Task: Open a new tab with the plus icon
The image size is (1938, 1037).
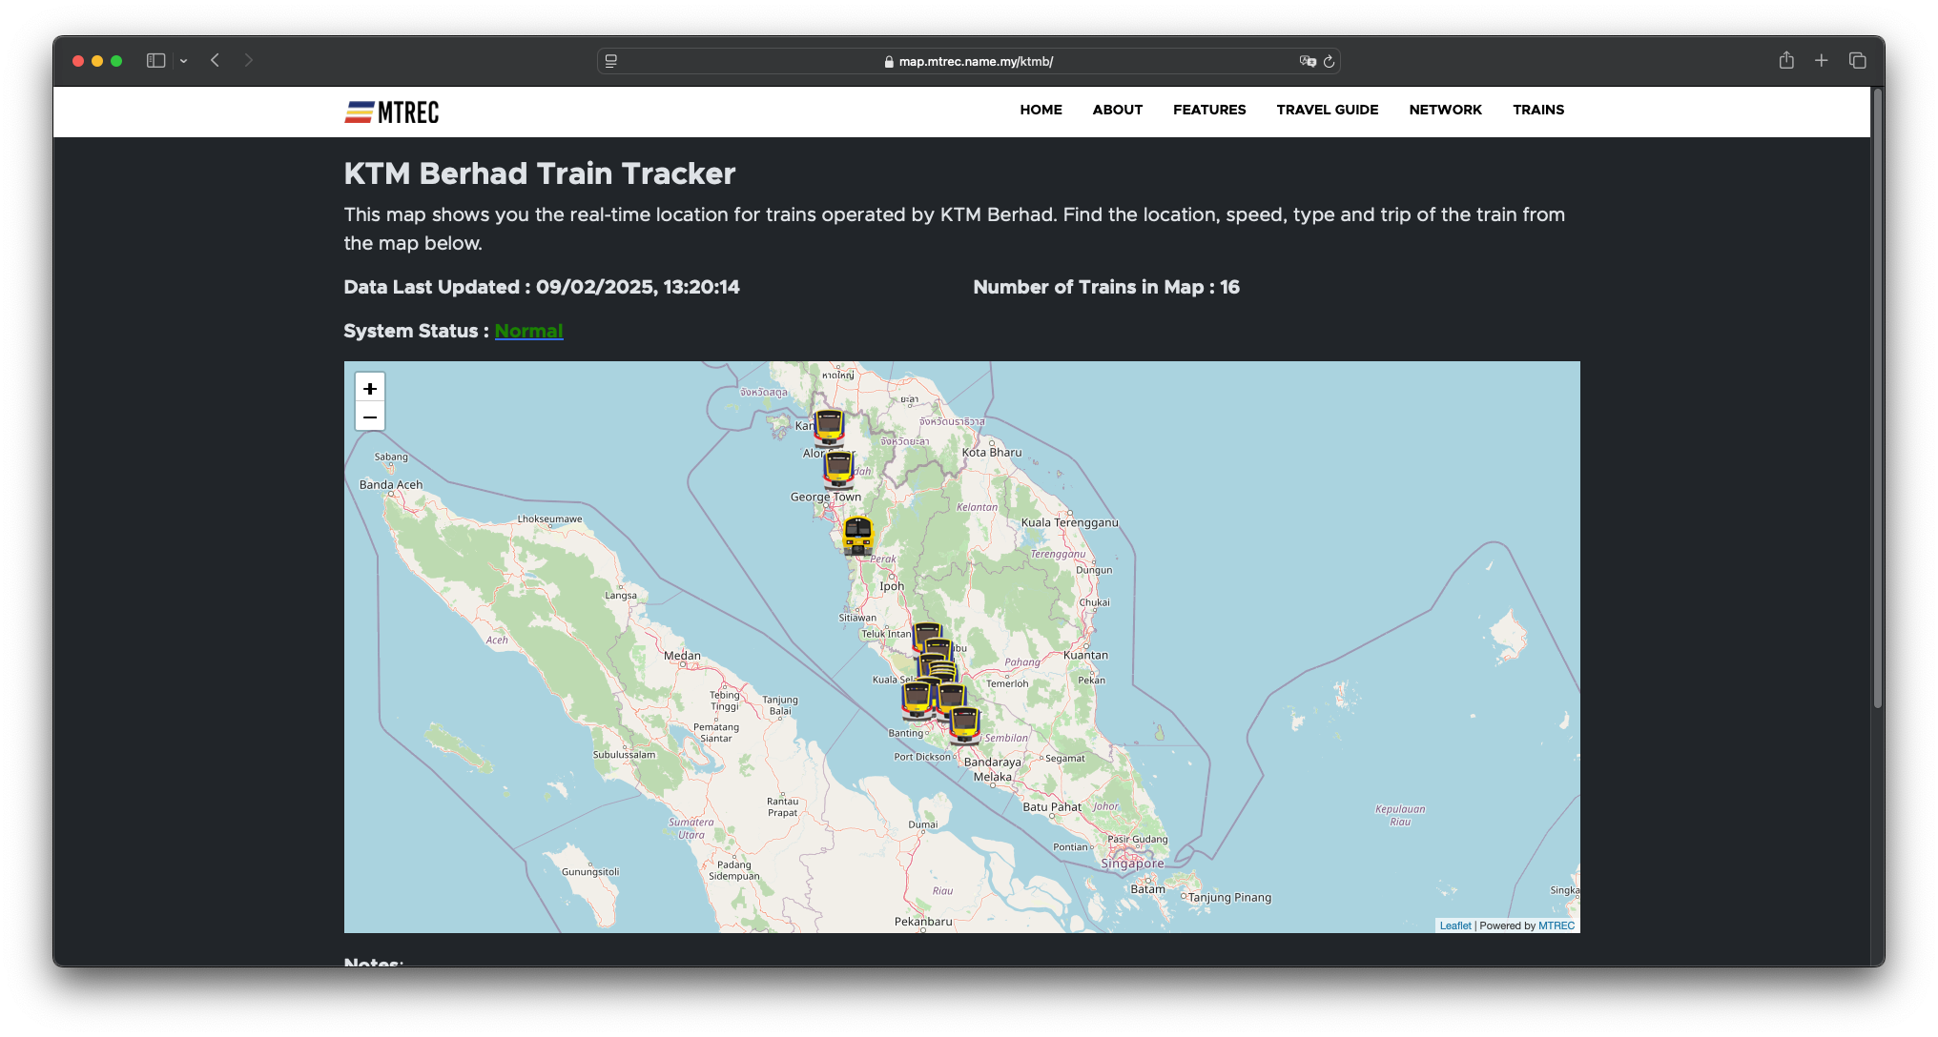Action: pyautogui.click(x=1822, y=60)
